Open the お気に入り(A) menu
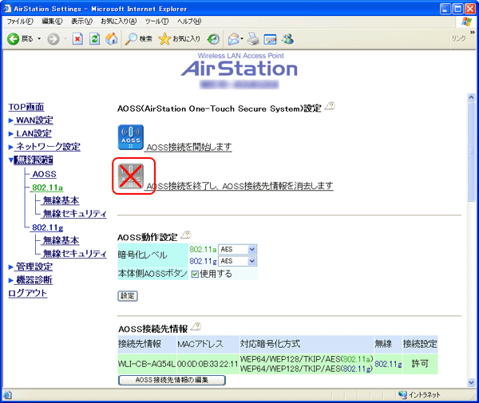This screenshot has width=479, height=403. 118,22
